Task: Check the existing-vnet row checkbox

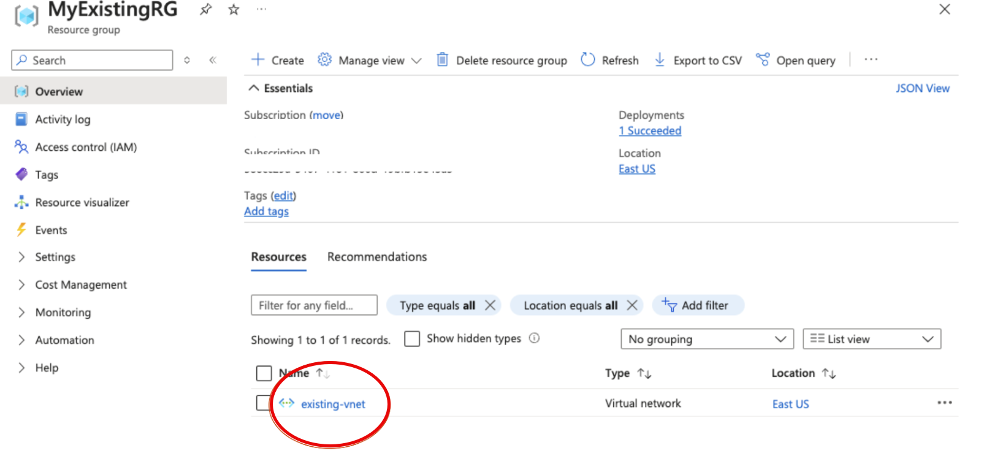Action: [263, 403]
